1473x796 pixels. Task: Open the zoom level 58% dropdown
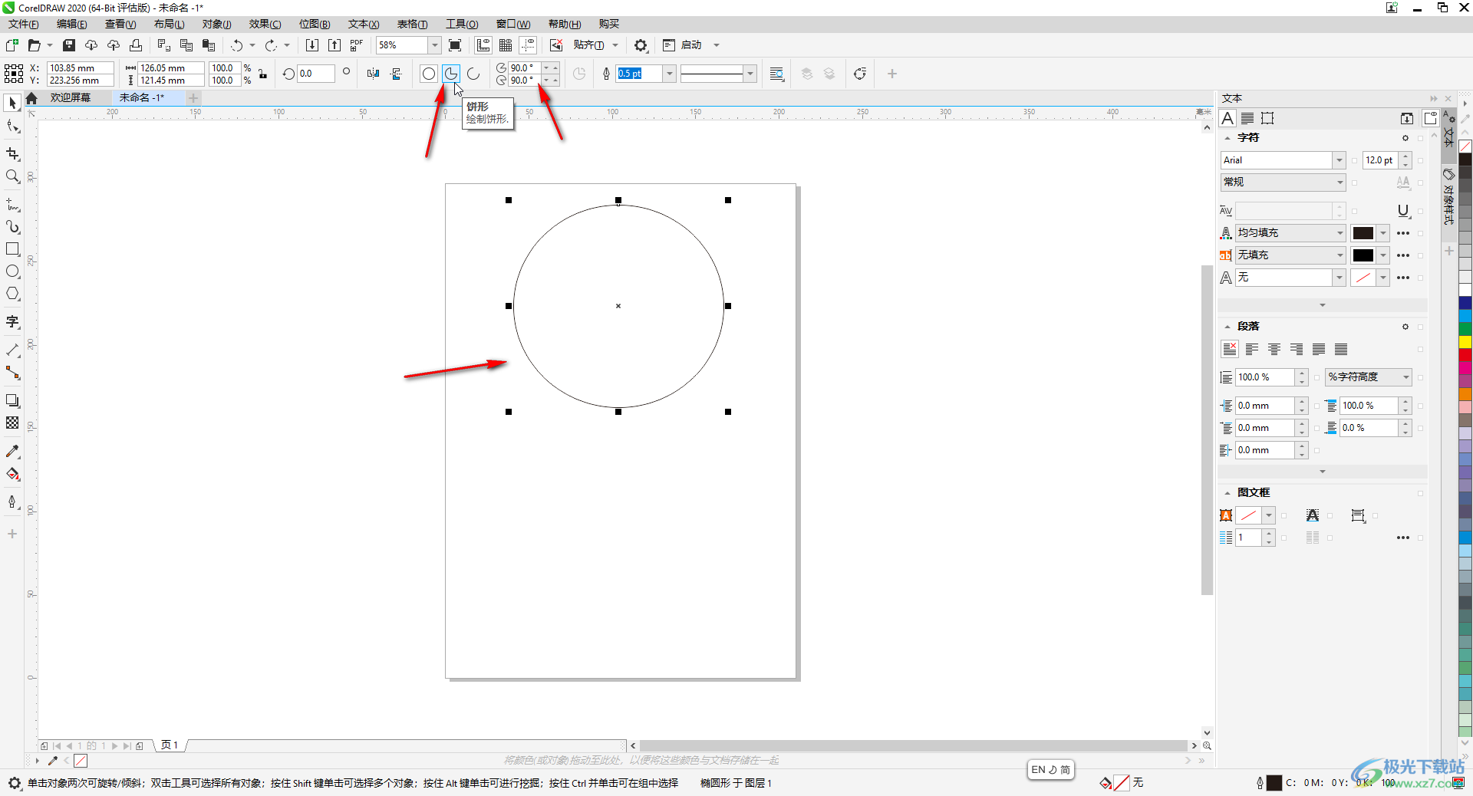click(434, 45)
